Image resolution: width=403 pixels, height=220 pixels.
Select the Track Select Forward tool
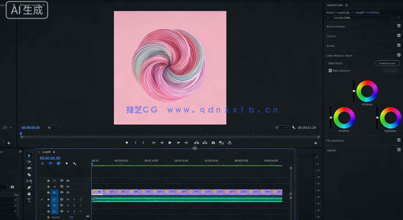click(x=29, y=162)
